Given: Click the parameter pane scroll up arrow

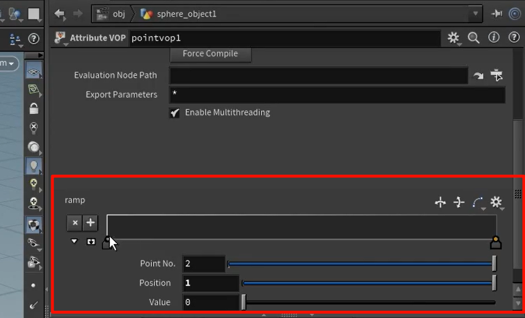Looking at the screenshot, I should pos(518,290).
